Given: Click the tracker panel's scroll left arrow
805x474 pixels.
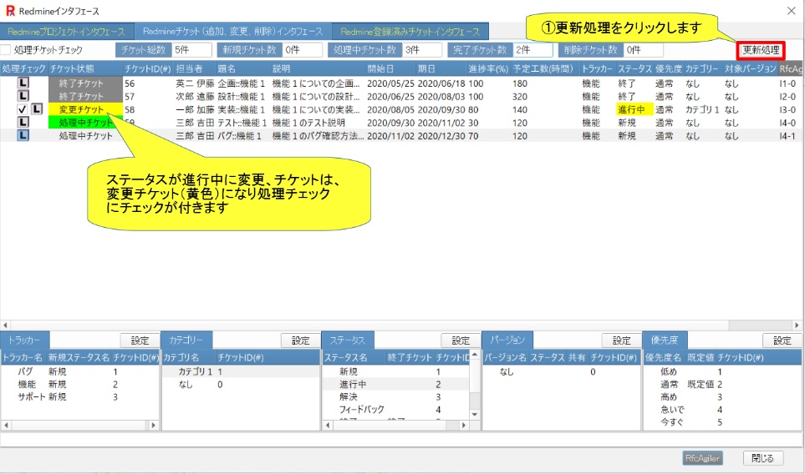Looking at the screenshot, I should [x=6, y=425].
